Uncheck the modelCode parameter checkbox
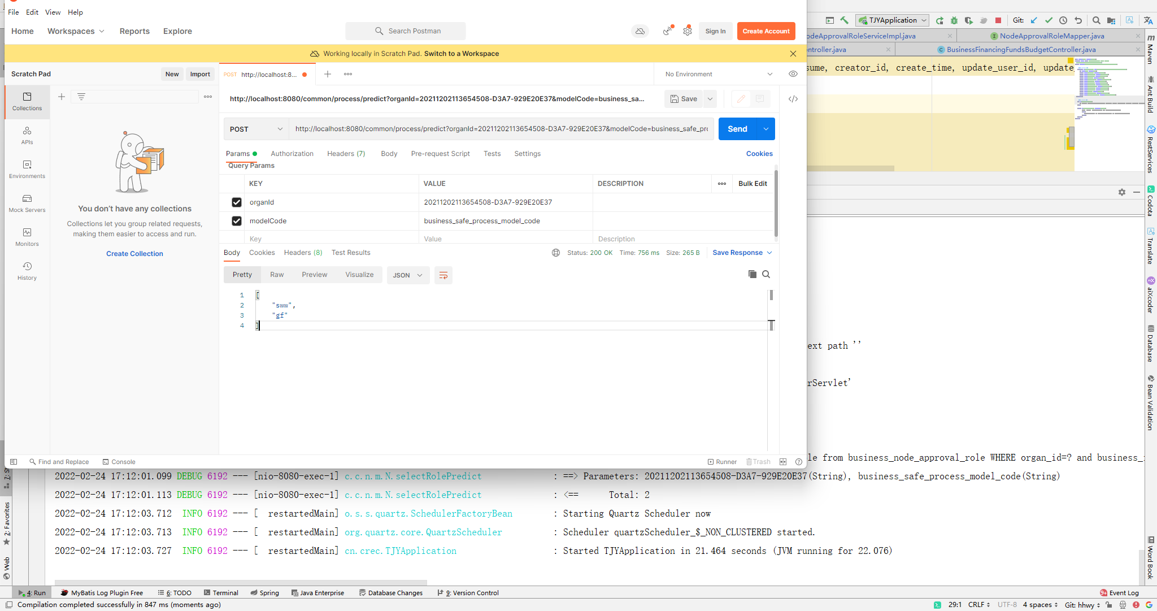 pos(237,221)
